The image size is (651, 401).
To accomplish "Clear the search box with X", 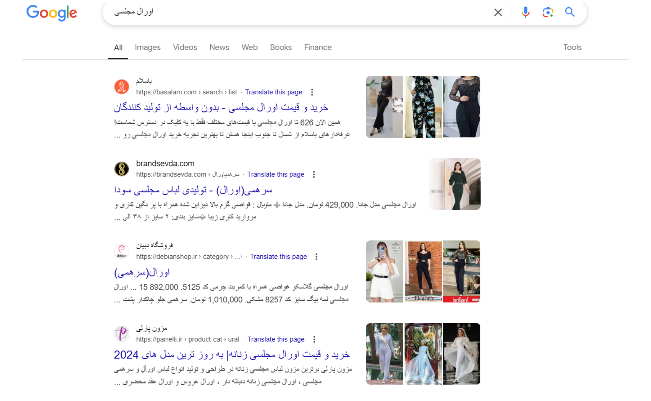I will click(x=498, y=12).
